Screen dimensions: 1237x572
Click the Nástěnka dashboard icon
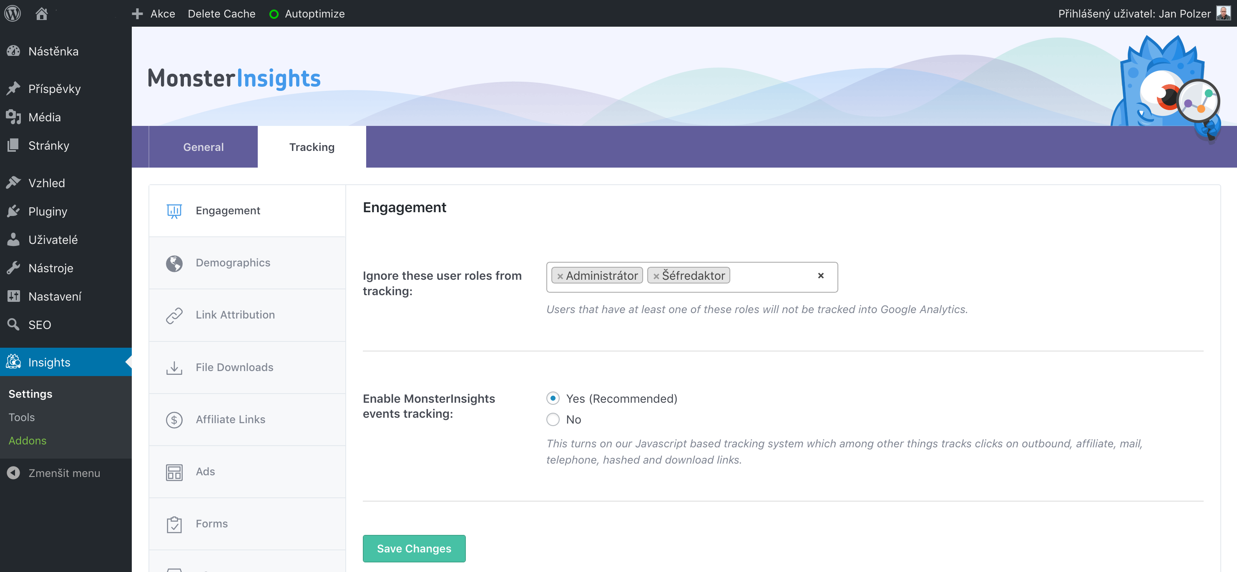click(13, 51)
